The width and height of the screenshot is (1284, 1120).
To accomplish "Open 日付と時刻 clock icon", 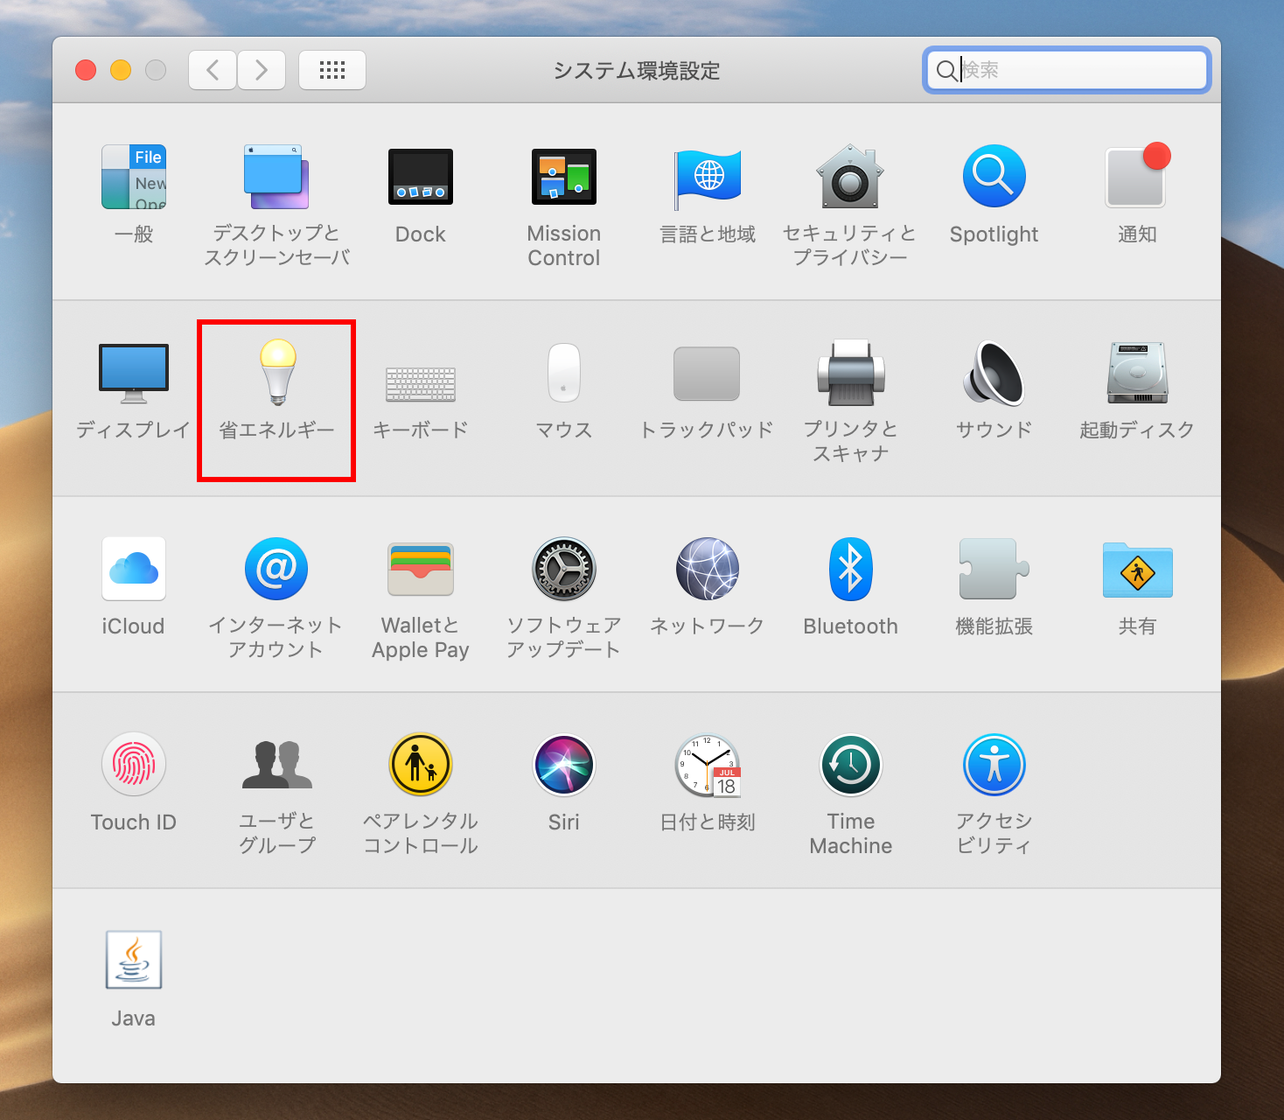I will 708,766.
